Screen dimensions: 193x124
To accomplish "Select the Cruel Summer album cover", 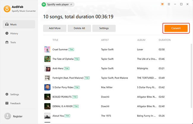I will coord(47,49).
